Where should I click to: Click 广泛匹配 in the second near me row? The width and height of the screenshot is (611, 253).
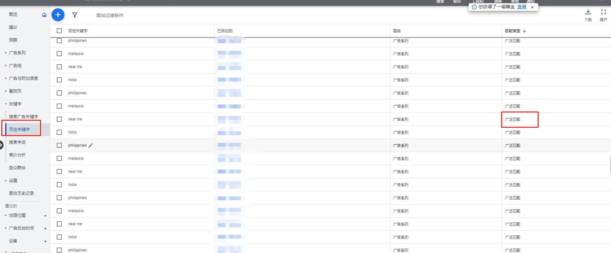tap(513, 119)
